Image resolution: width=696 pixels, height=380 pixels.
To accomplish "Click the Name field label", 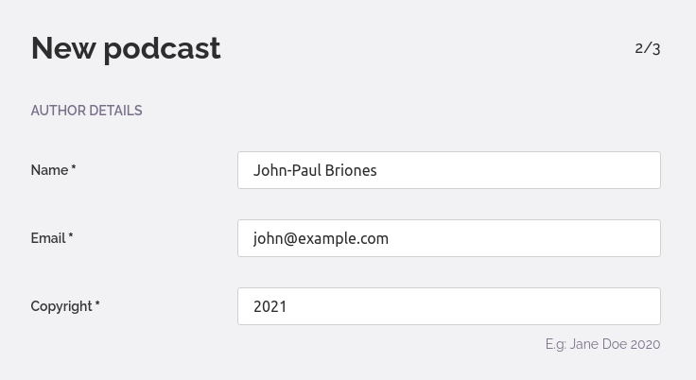I will [49, 170].
